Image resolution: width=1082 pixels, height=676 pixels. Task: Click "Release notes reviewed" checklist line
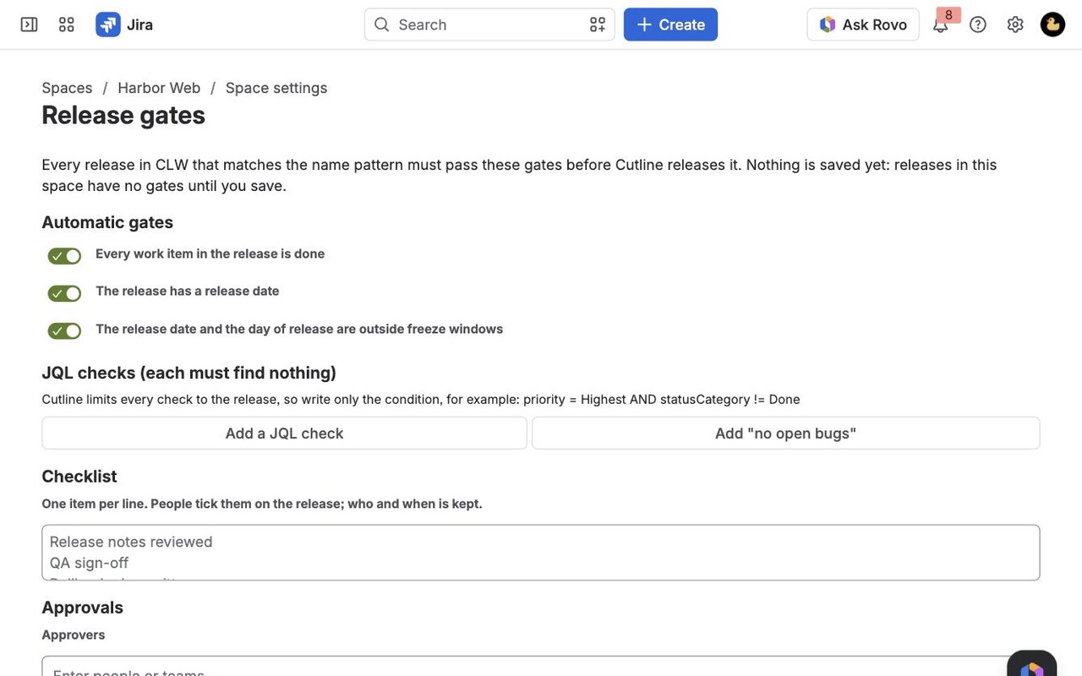click(x=131, y=542)
